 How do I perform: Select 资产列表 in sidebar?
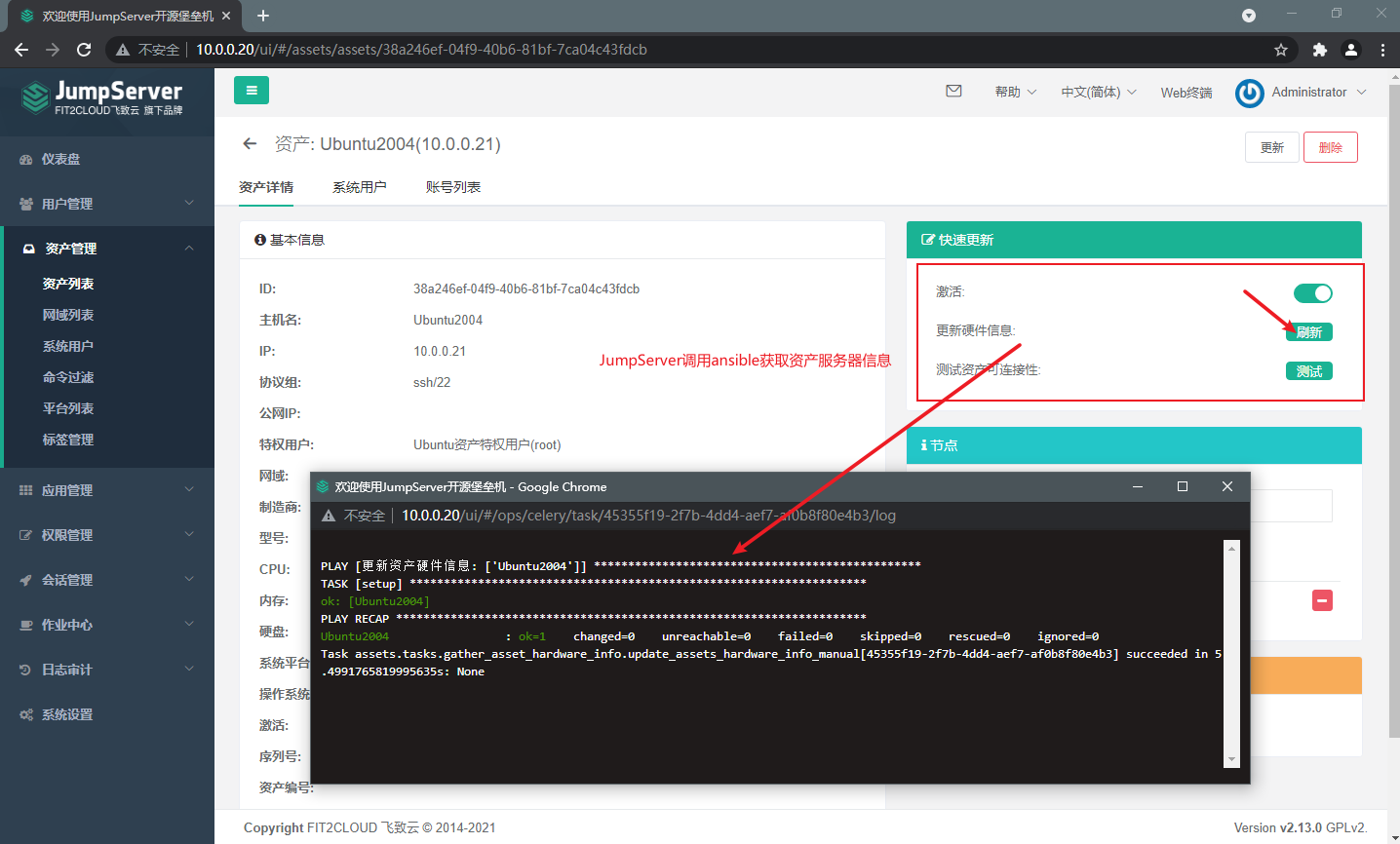click(68, 284)
